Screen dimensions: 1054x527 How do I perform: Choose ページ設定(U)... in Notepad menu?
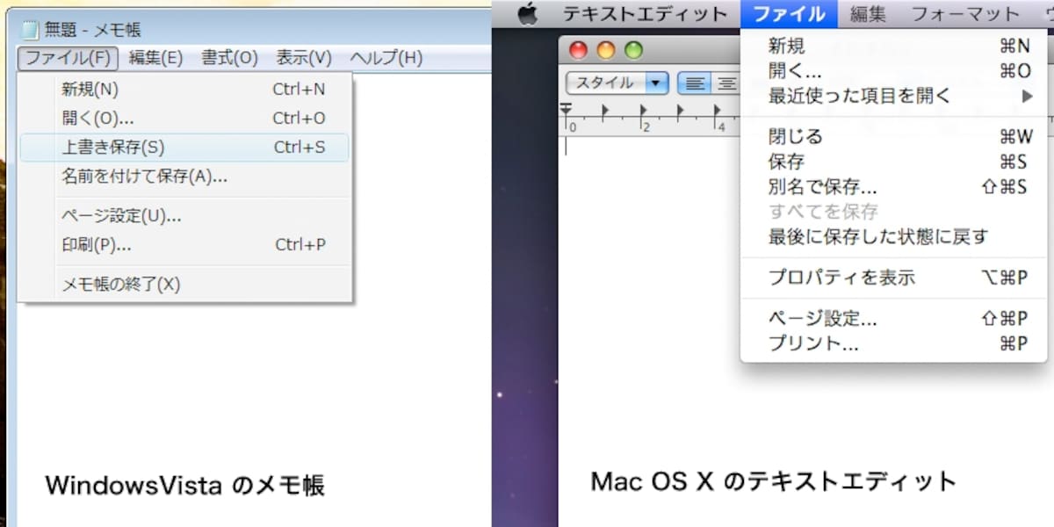184,215
